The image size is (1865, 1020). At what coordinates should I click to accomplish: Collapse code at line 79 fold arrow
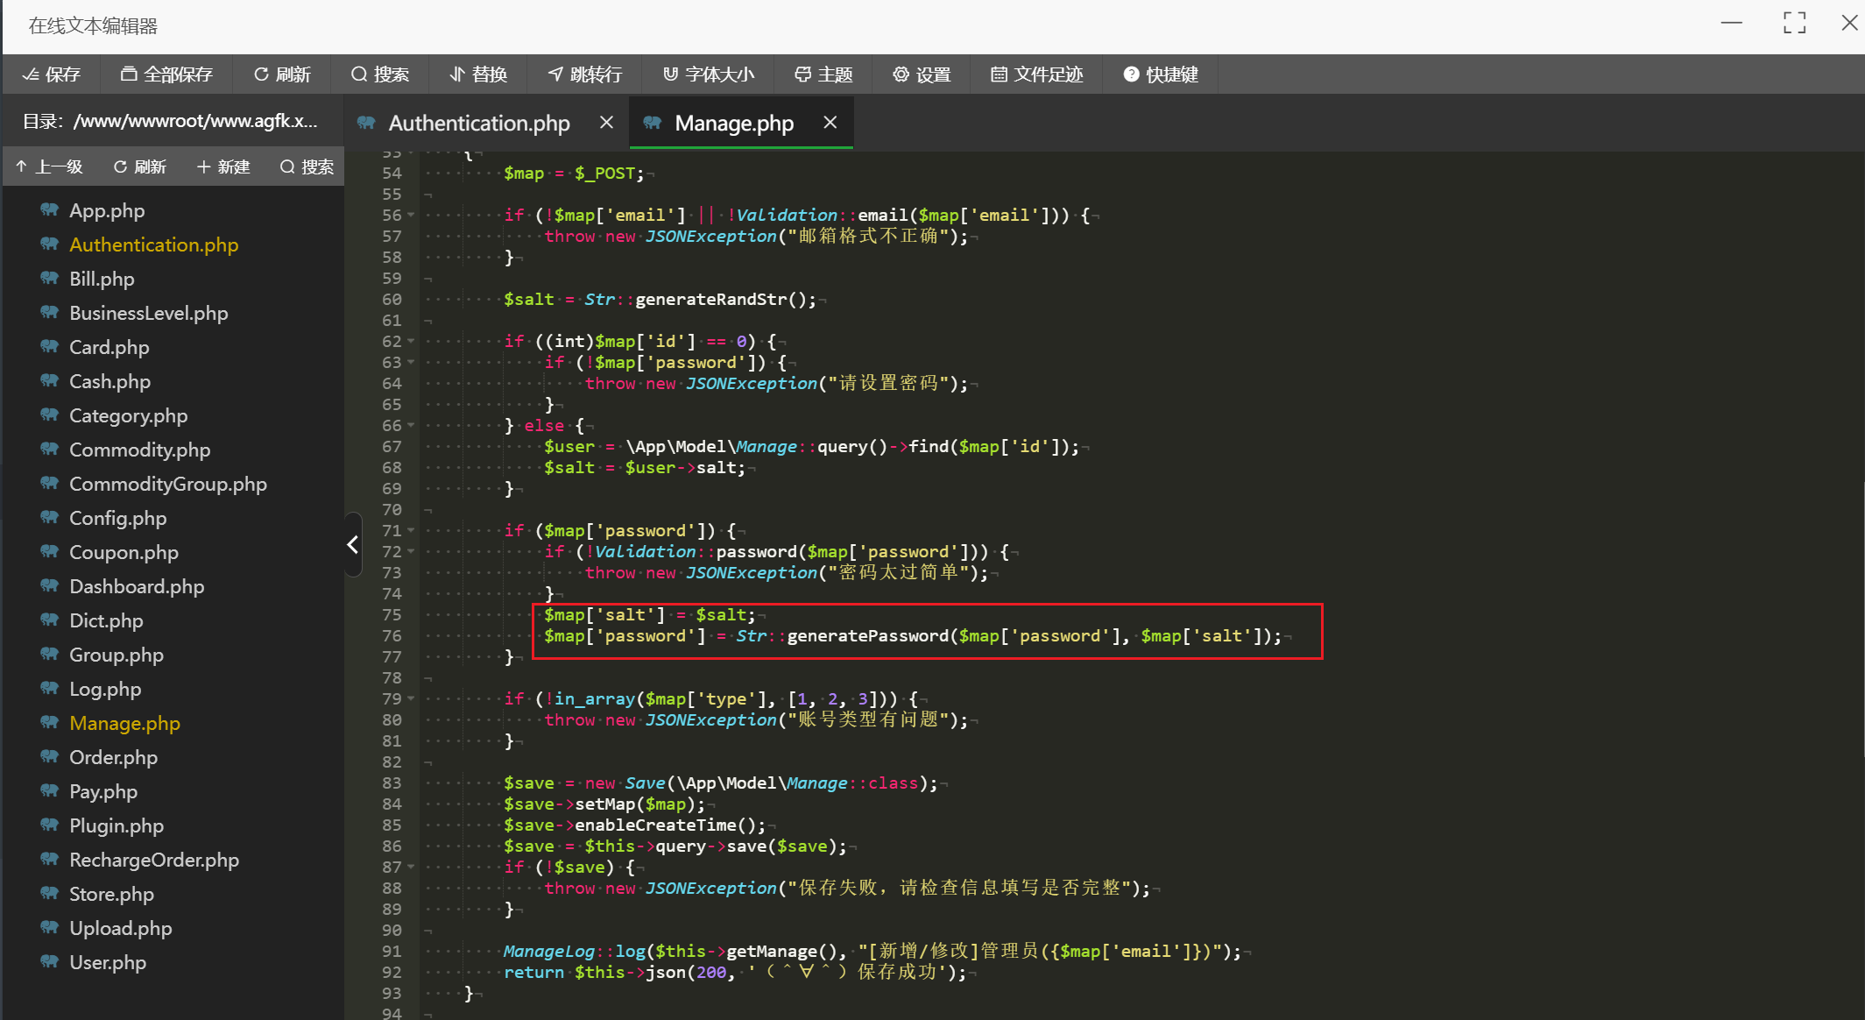point(411,699)
